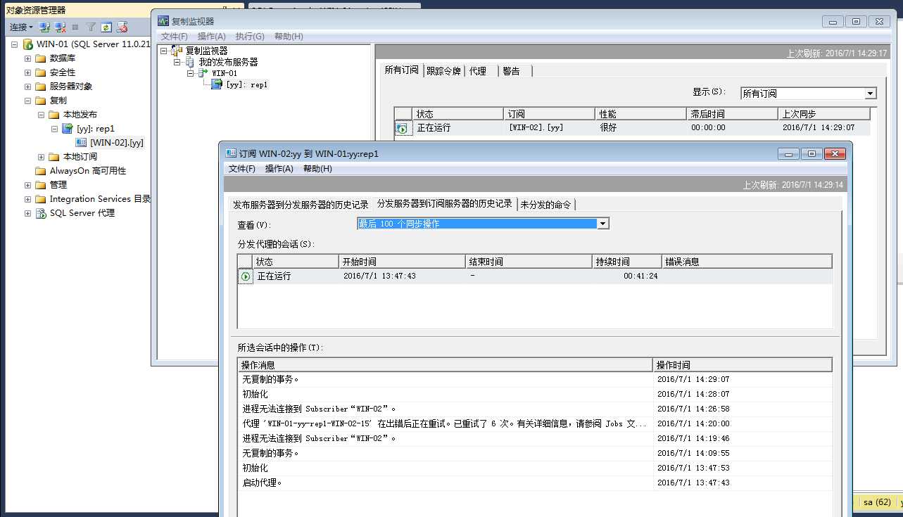903x517 pixels.
Task: Collapse 复制监视器 root tree node
Action: click(164, 51)
